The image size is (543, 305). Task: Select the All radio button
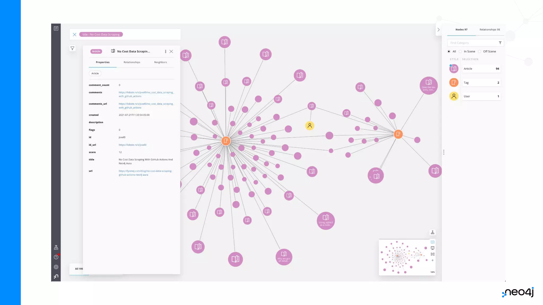click(449, 51)
